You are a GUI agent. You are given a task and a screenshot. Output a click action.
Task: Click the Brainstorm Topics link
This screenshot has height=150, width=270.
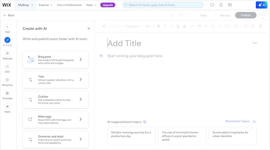pyautogui.click(x=237, y=121)
